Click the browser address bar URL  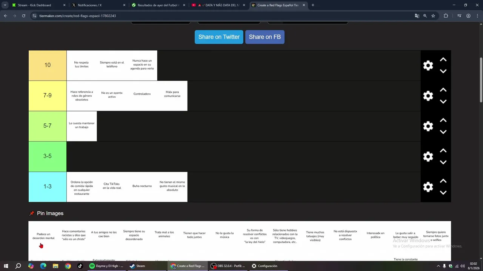(78, 16)
